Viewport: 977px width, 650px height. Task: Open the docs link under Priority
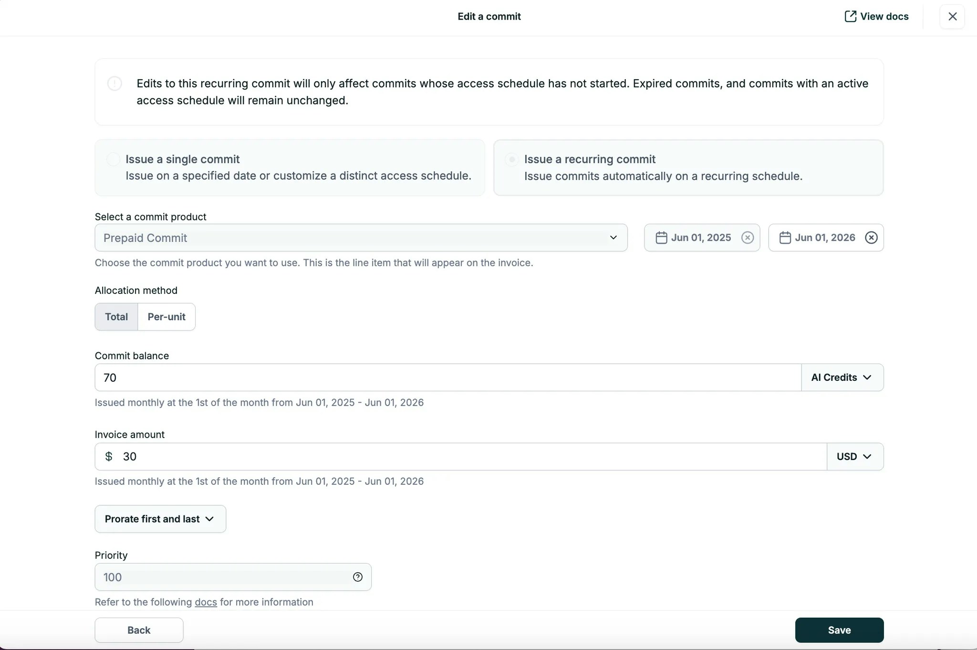[206, 602]
